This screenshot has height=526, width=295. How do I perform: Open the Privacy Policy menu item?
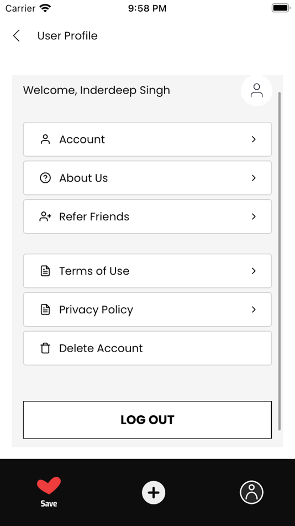tap(147, 310)
